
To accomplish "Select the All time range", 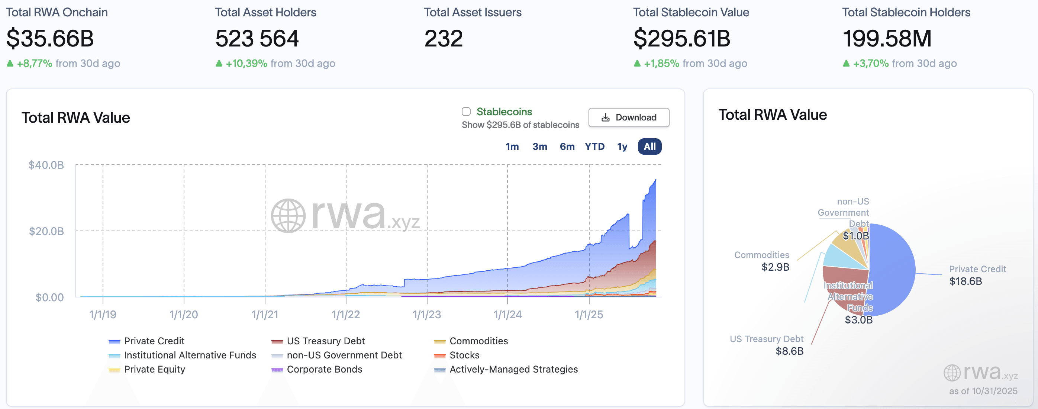I will point(649,146).
